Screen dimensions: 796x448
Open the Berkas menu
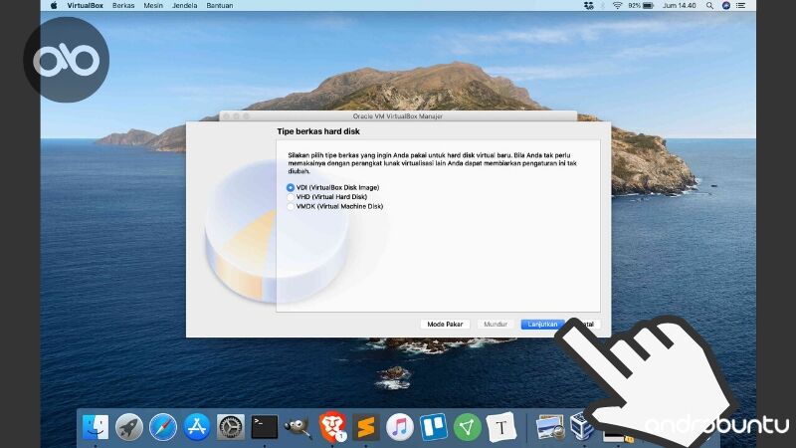(123, 6)
